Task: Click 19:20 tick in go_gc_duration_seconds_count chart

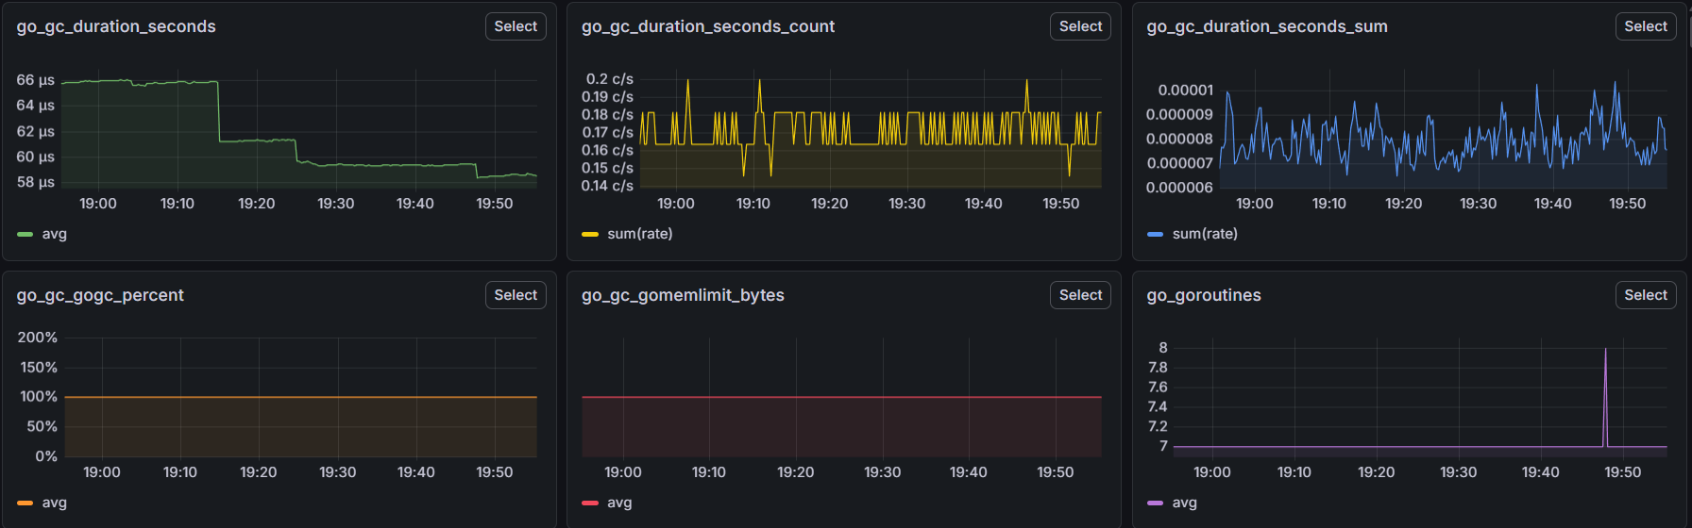Action: coord(830,204)
